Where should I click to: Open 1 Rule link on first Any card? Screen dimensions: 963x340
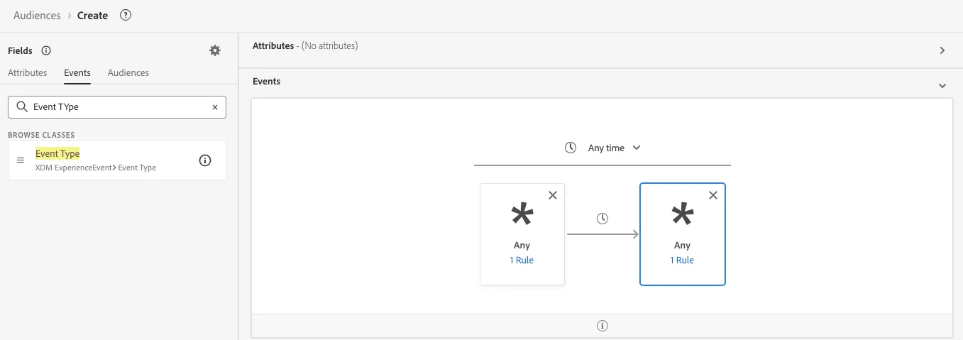point(522,261)
